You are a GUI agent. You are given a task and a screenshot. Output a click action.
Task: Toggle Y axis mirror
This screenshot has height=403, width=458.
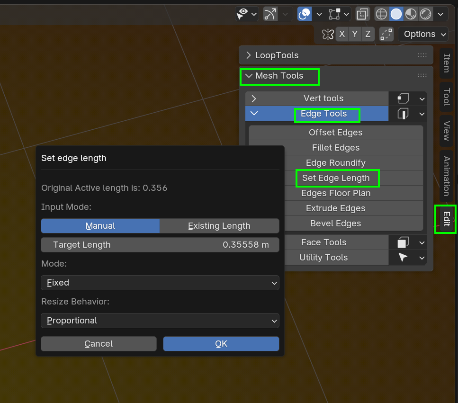[x=355, y=34]
